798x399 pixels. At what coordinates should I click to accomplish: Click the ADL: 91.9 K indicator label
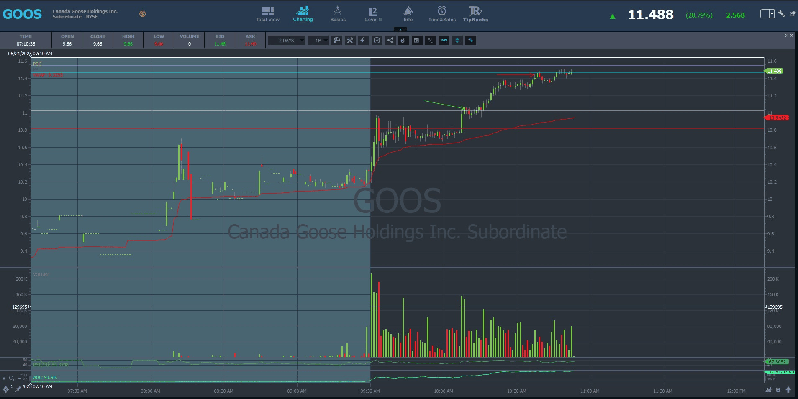point(45,377)
